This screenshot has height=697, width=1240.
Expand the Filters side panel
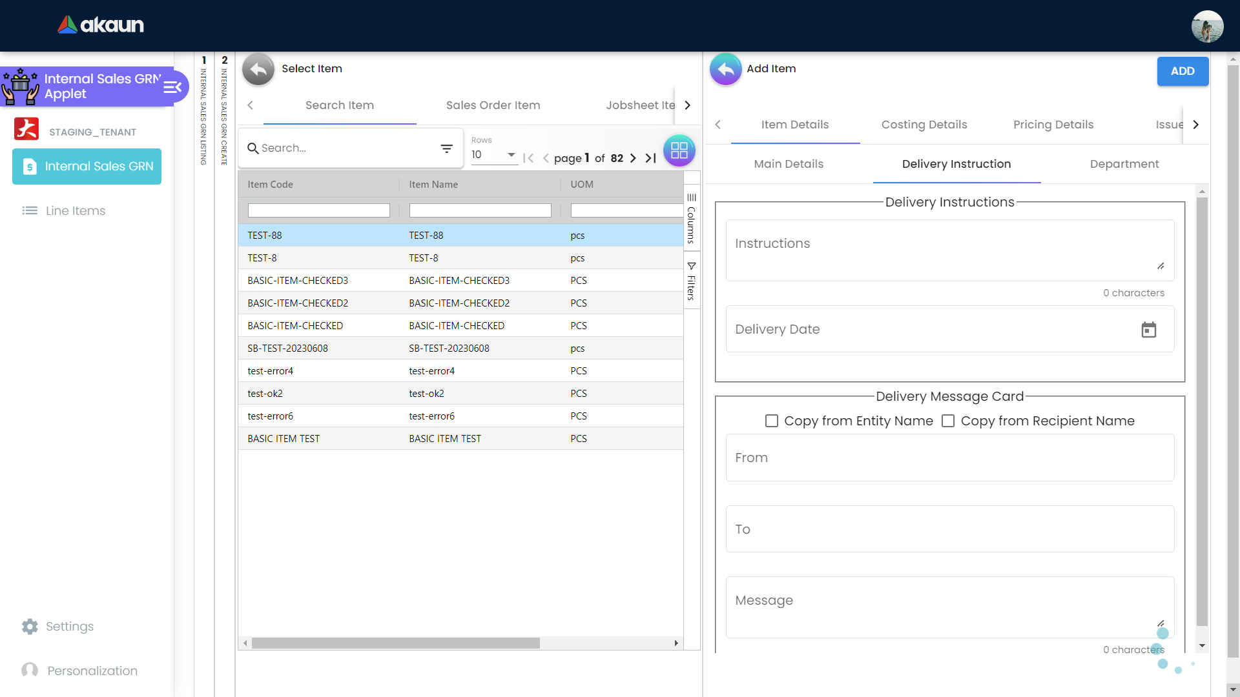(x=691, y=281)
